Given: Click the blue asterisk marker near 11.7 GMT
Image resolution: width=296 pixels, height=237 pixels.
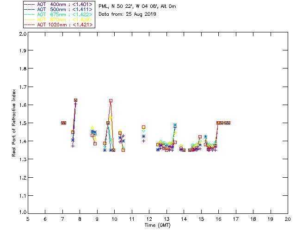Looking at the screenshot, I should pos(143,136).
